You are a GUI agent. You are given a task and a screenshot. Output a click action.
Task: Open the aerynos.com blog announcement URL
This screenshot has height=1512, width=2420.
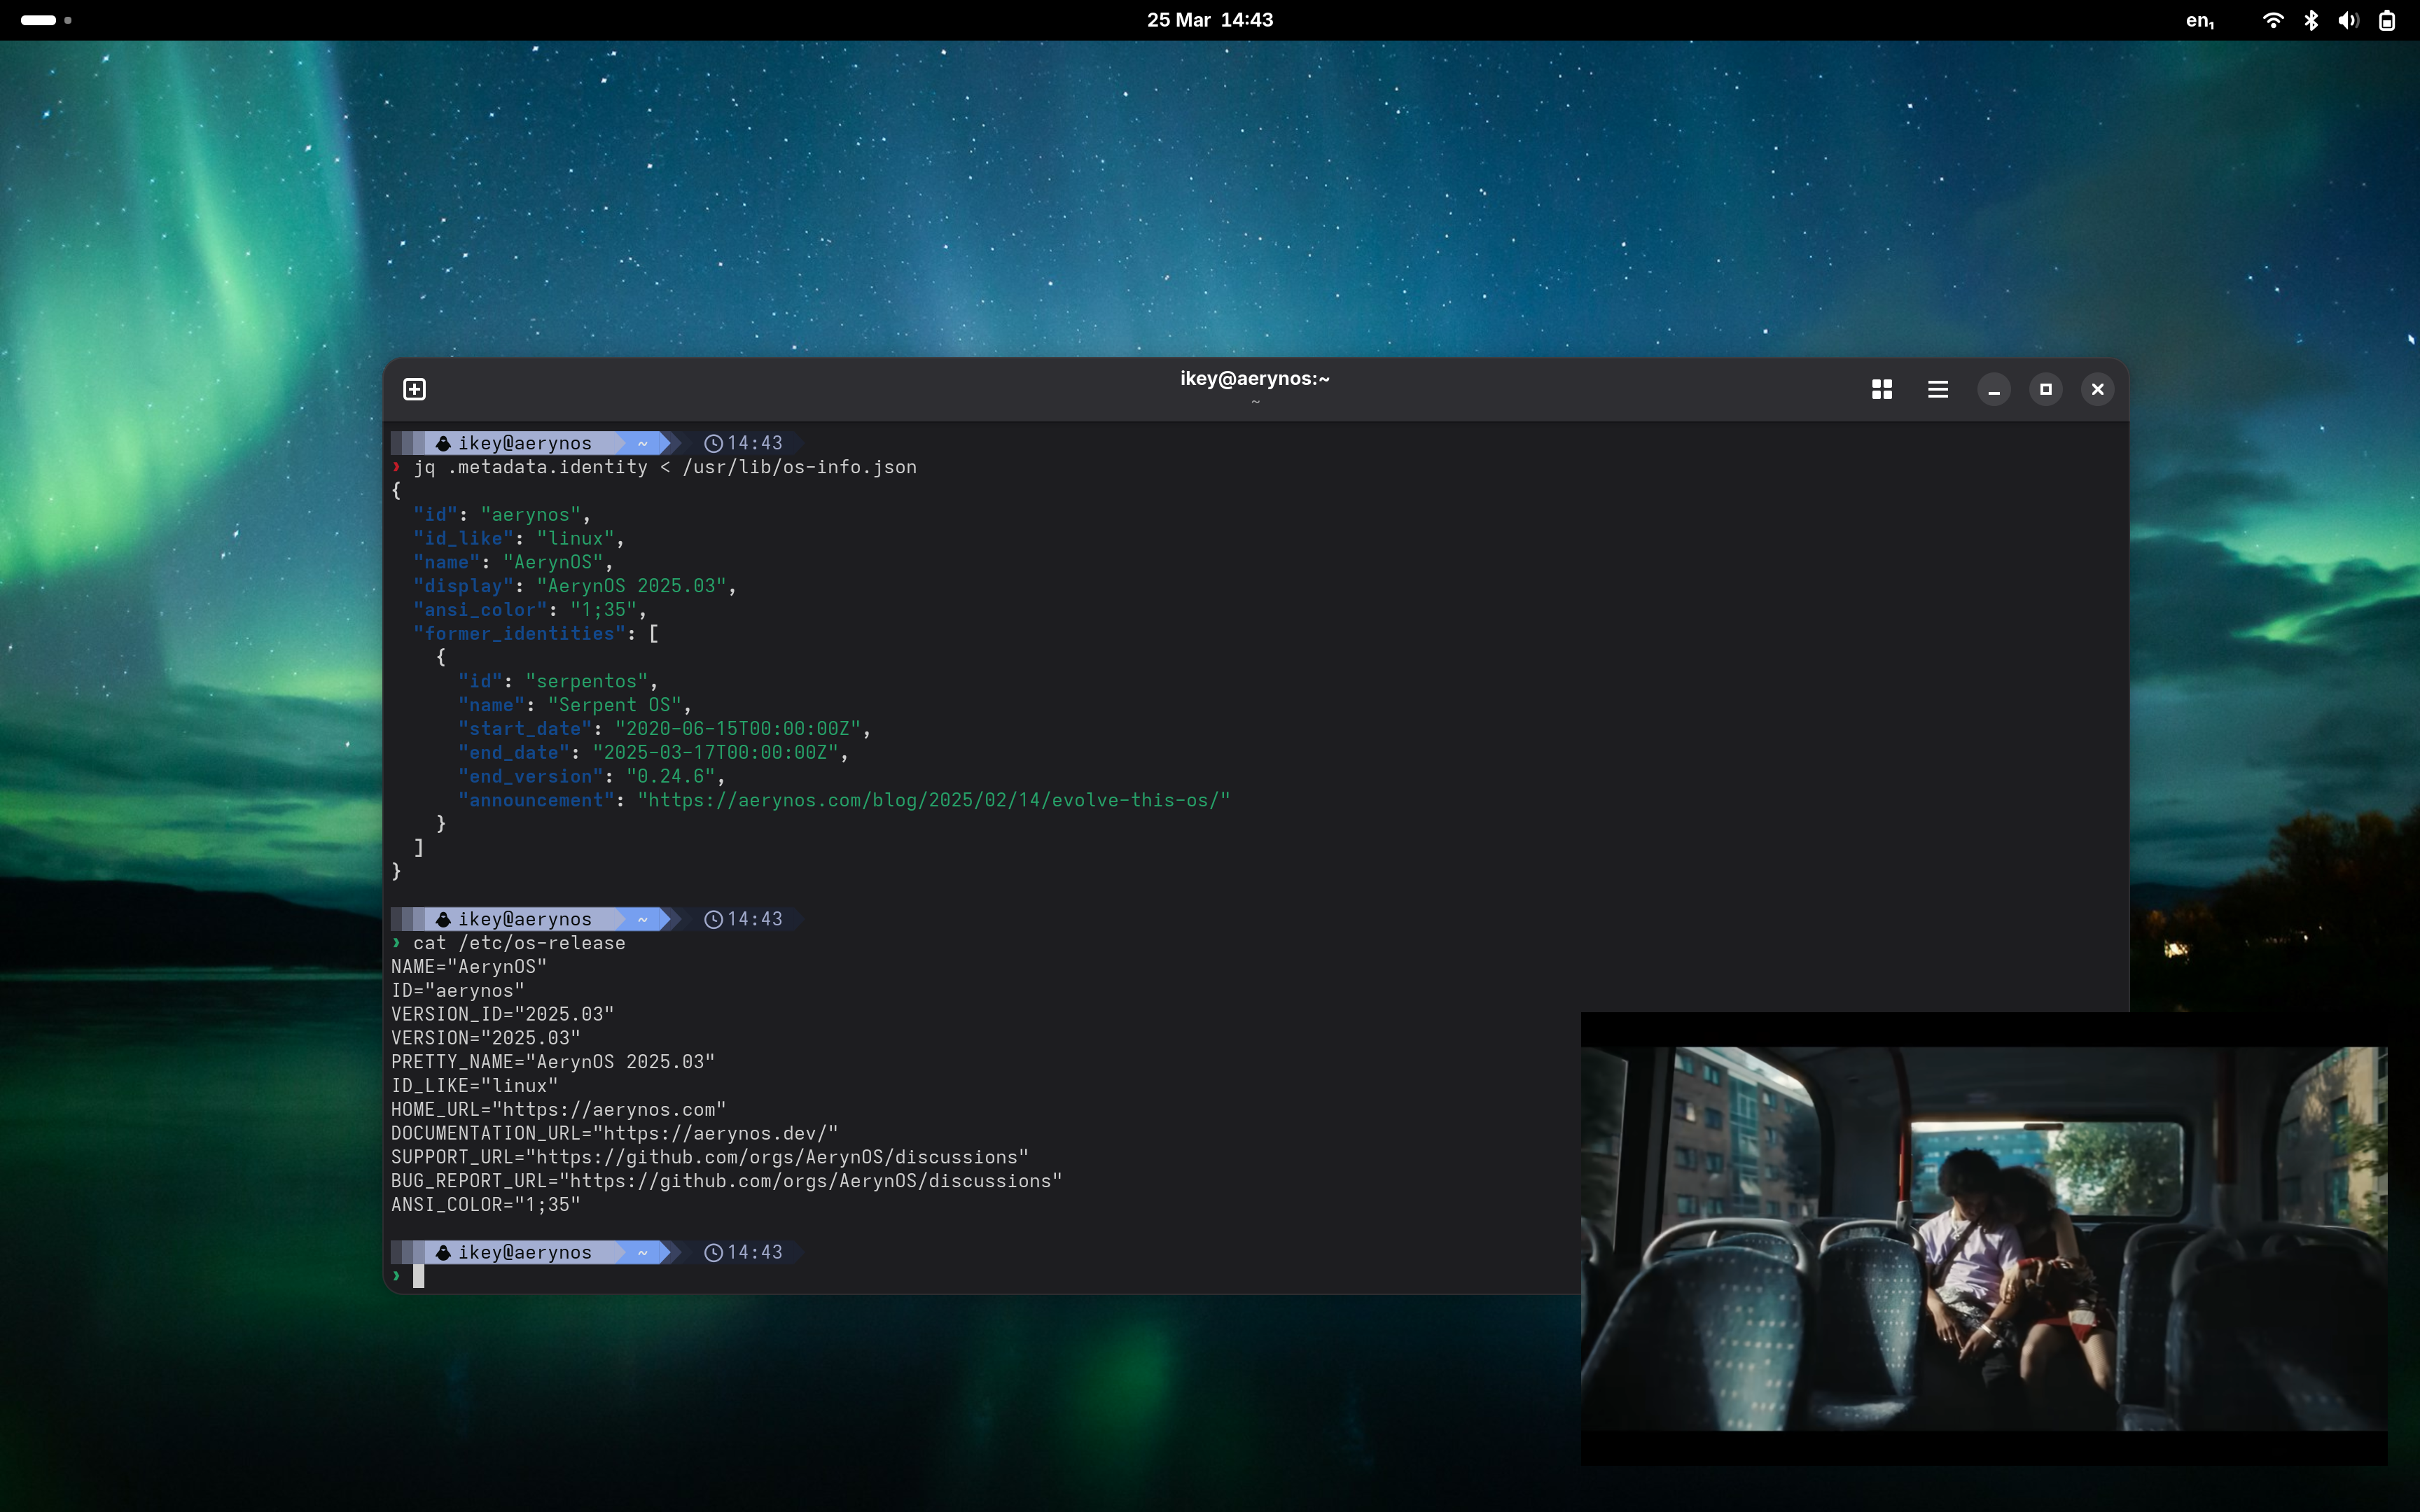(933, 800)
